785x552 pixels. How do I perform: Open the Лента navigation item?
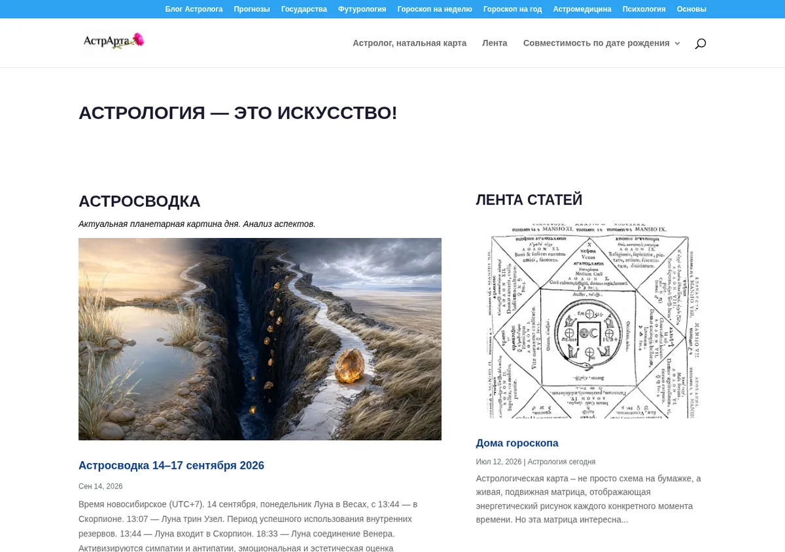pos(495,43)
